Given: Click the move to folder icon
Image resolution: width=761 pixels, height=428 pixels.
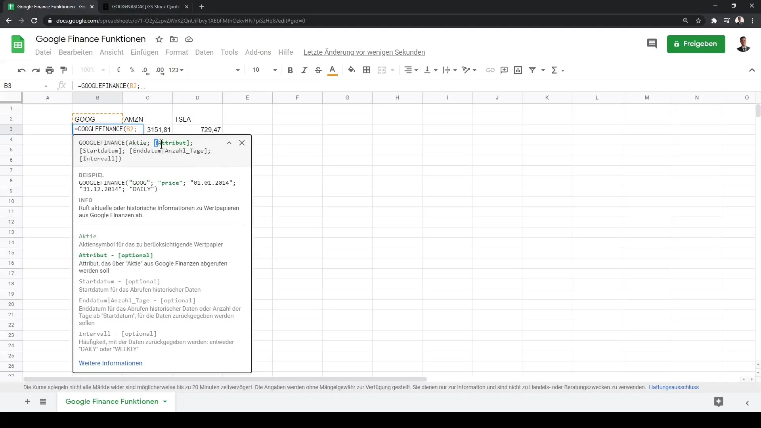Looking at the screenshot, I should 174,39.
